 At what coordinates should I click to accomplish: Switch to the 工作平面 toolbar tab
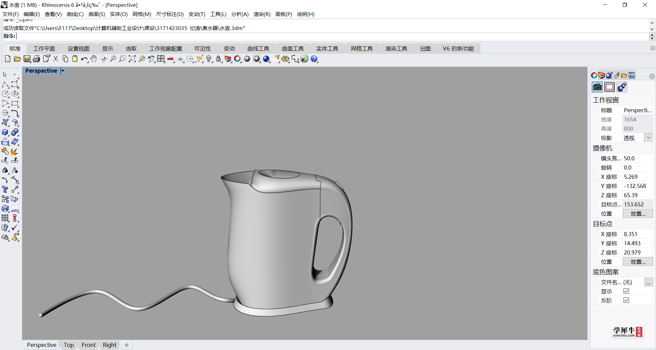44,48
